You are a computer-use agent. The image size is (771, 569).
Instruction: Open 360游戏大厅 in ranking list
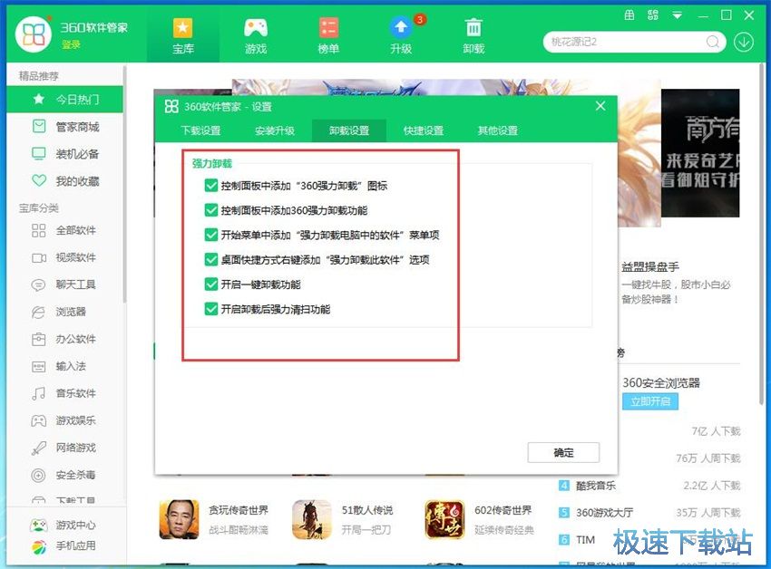coord(604,513)
